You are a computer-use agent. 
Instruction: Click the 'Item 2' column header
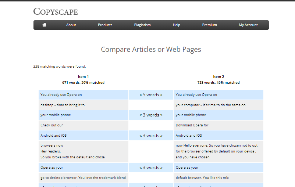point(218,77)
